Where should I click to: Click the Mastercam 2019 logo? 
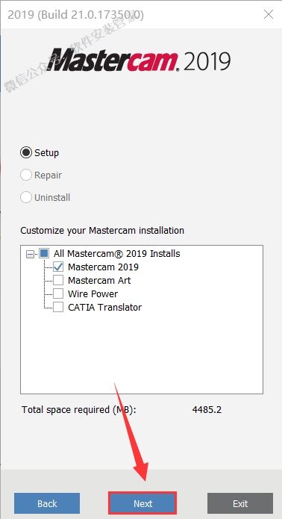point(139,60)
